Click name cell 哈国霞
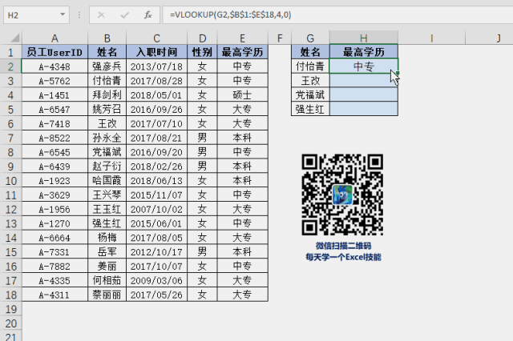This screenshot has width=513, height=341. pos(107,181)
